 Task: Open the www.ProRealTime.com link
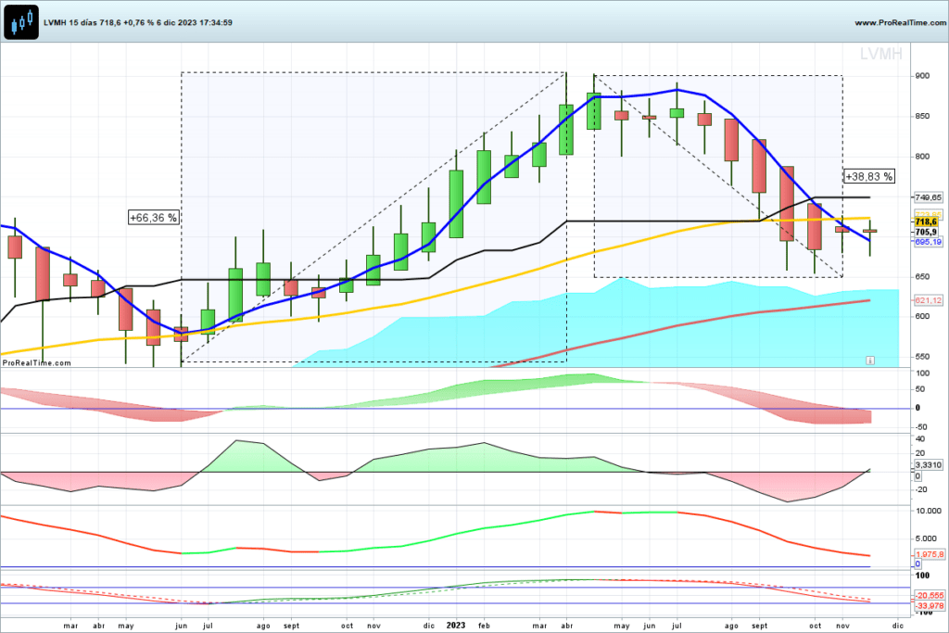click(x=901, y=22)
